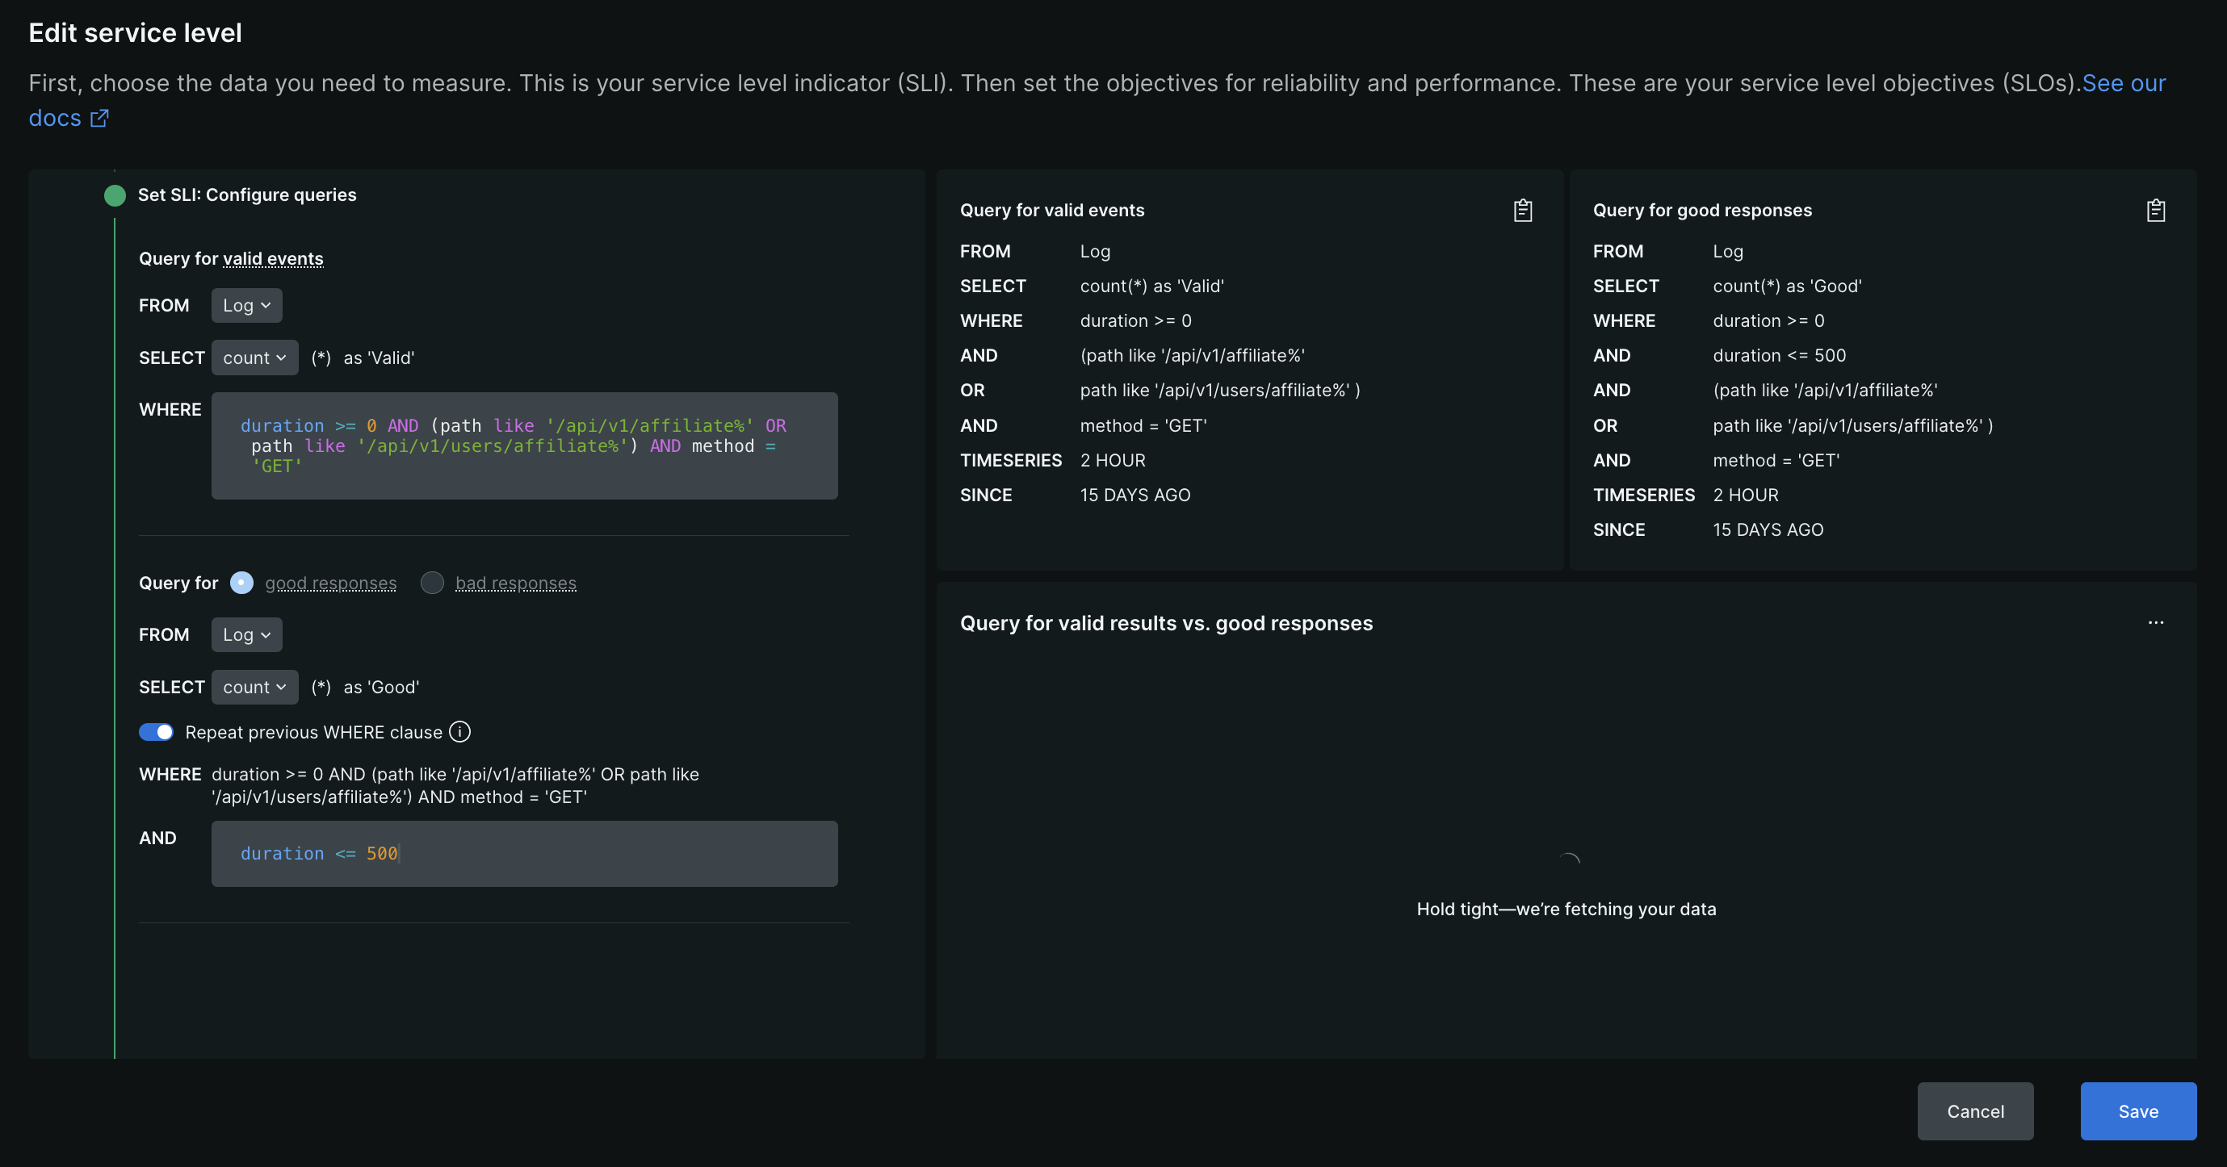This screenshot has height=1167, width=2227.
Task: Open the FROM Log dropdown in good responses query
Action: pyautogui.click(x=246, y=634)
